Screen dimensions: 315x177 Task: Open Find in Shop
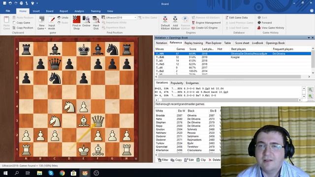76,23
